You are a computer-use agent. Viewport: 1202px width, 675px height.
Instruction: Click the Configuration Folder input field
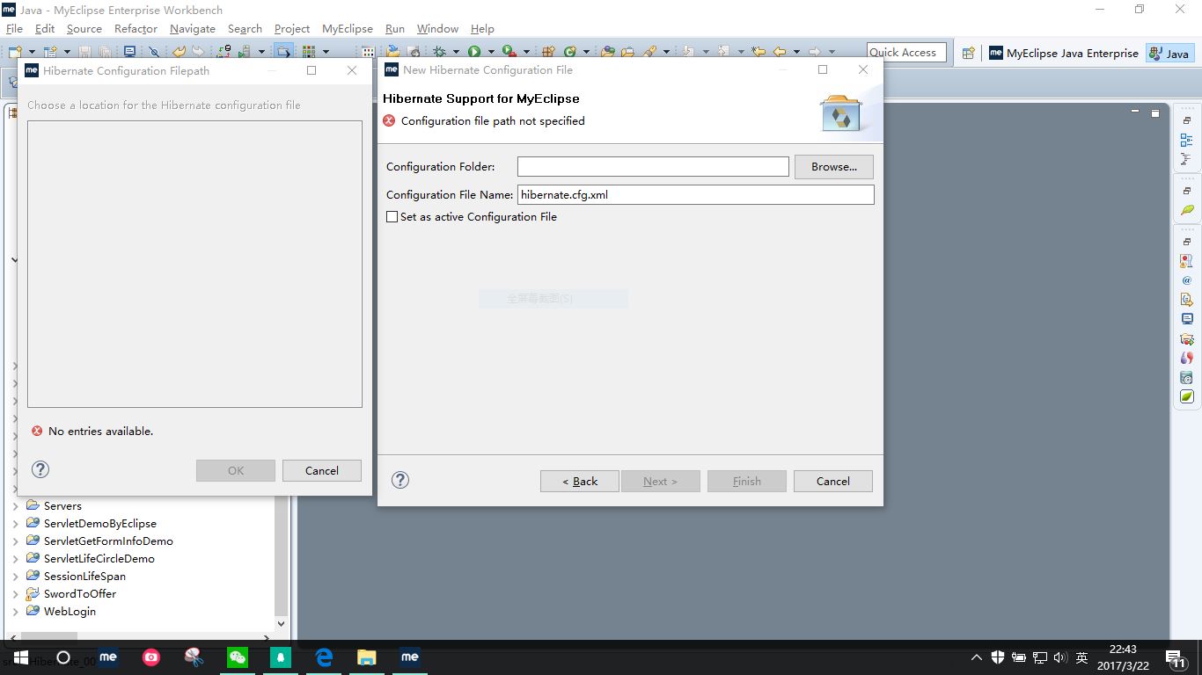point(653,167)
